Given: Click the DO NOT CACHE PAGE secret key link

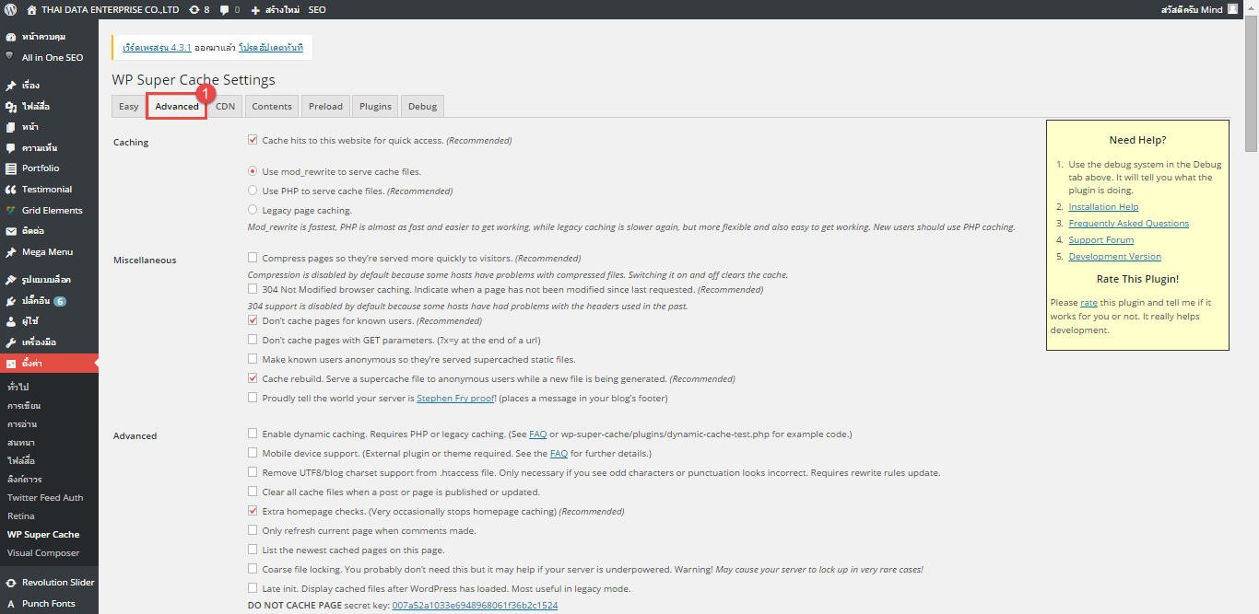Looking at the screenshot, I should [x=475, y=605].
